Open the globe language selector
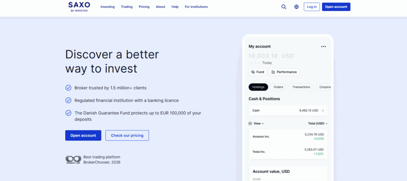 coord(297,7)
